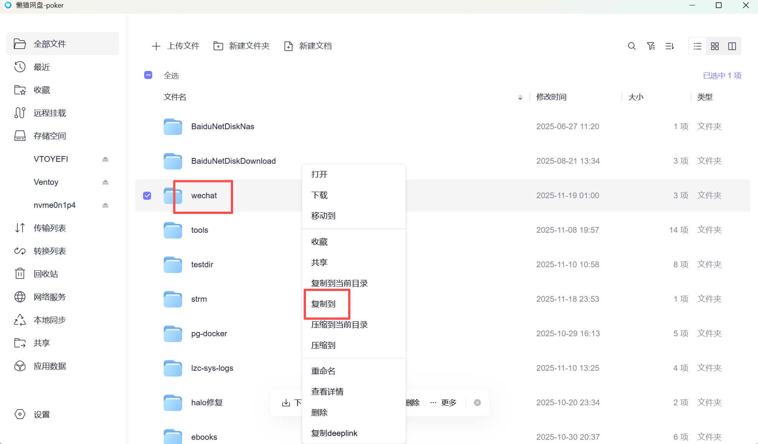Eject the nvme0n1p4 drive
The height and width of the screenshot is (444, 758).
105,205
